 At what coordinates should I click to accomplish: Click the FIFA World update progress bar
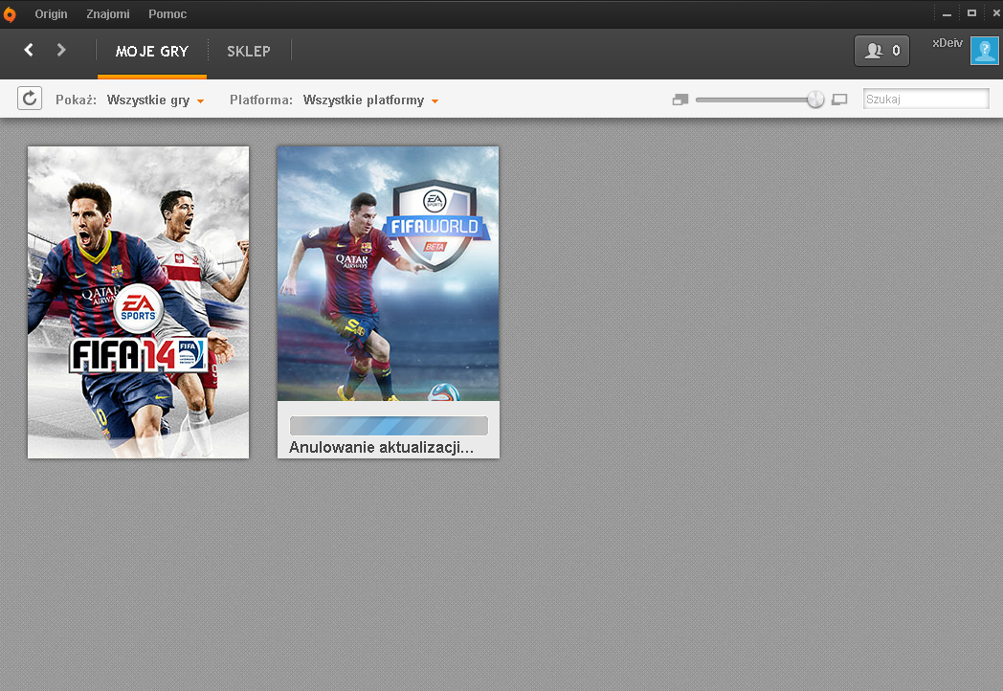pyautogui.click(x=389, y=426)
